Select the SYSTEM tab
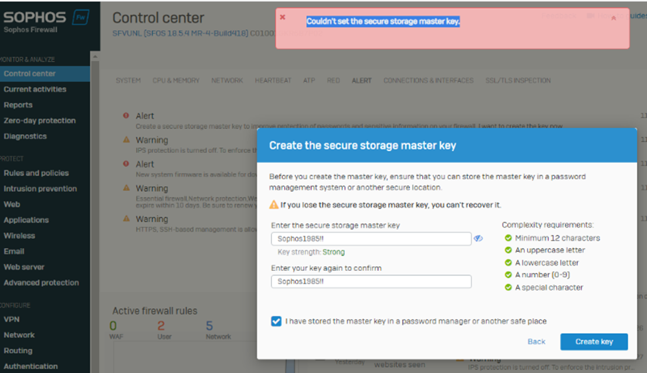 coord(128,80)
